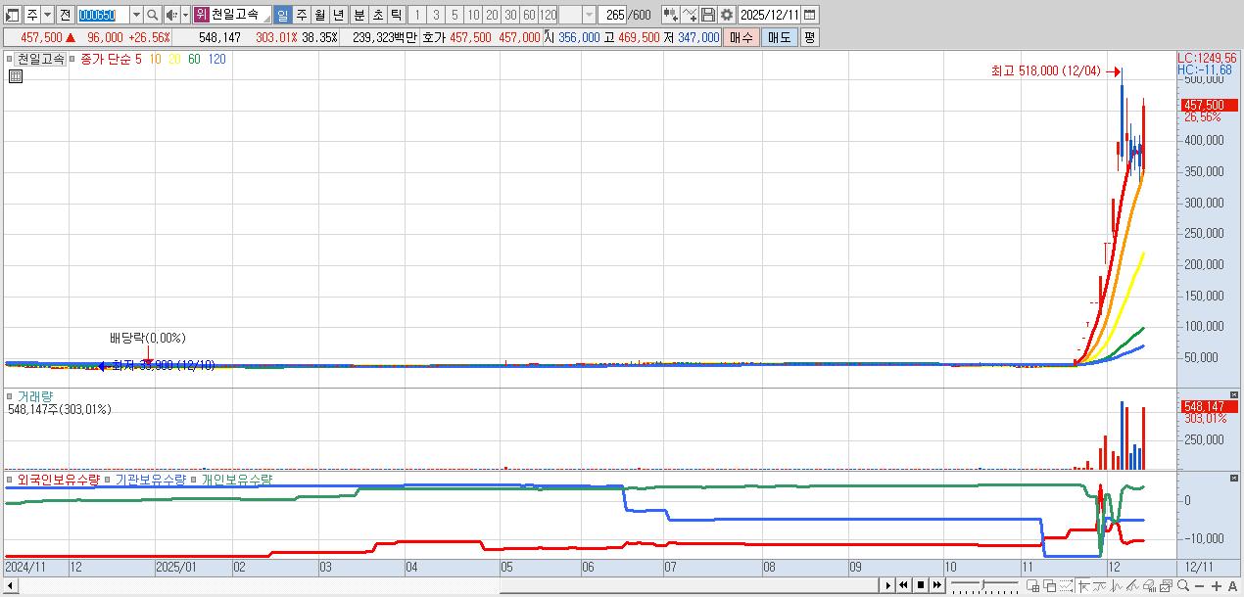Click the 거래량 volume pane label

click(x=35, y=396)
